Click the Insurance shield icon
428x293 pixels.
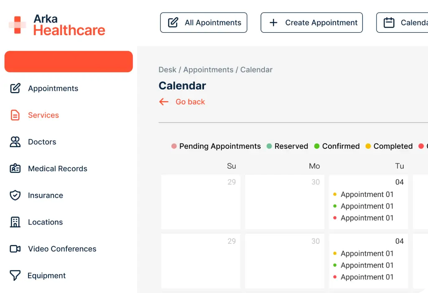[x=15, y=195]
